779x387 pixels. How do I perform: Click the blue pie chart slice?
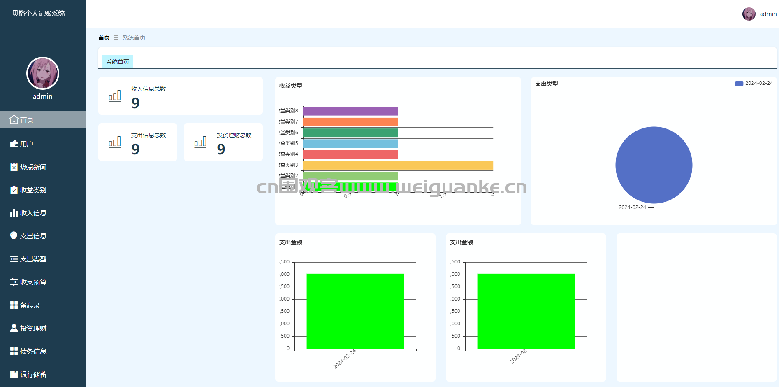point(654,165)
